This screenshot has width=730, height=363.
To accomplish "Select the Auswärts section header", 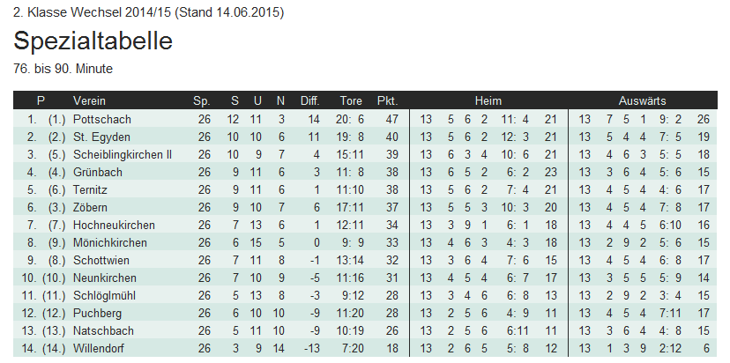I will coord(642,100).
